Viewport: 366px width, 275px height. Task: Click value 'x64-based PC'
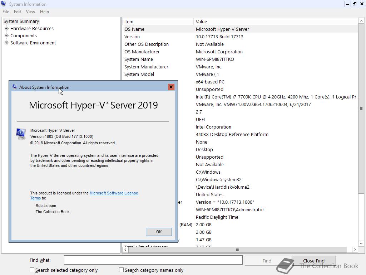click(x=210, y=82)
